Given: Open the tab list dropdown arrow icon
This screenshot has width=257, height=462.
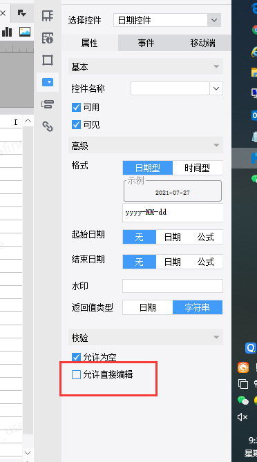Looking at the screenshot, I should click(22, 13).
